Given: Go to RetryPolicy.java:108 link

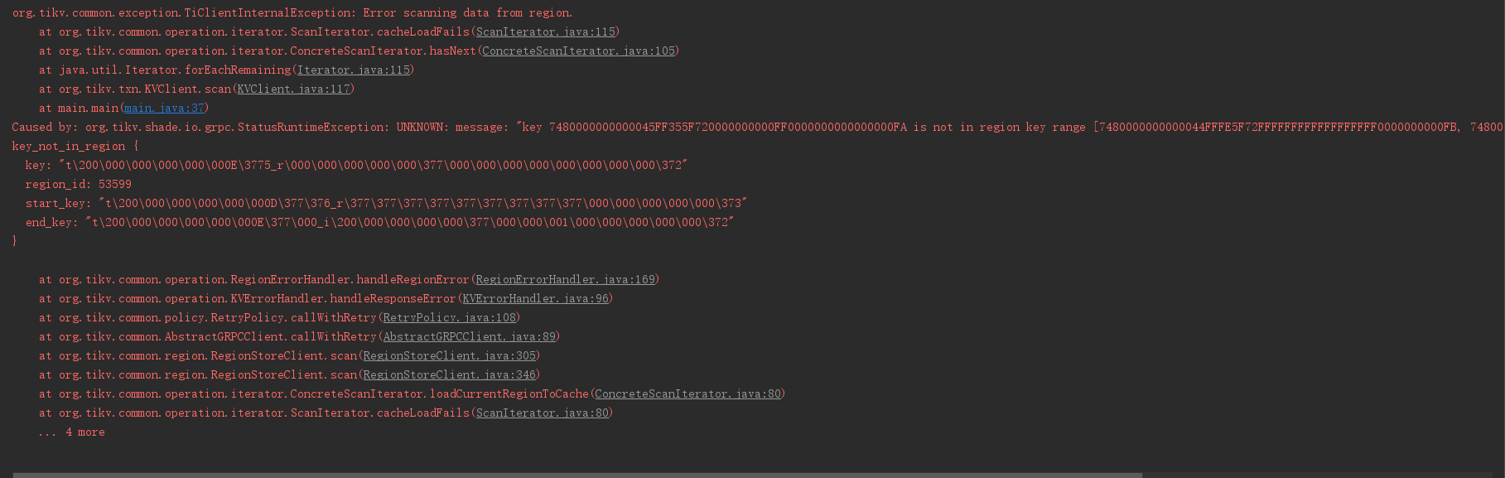Looking at the screenshot, I should click(x=449, y=317).
